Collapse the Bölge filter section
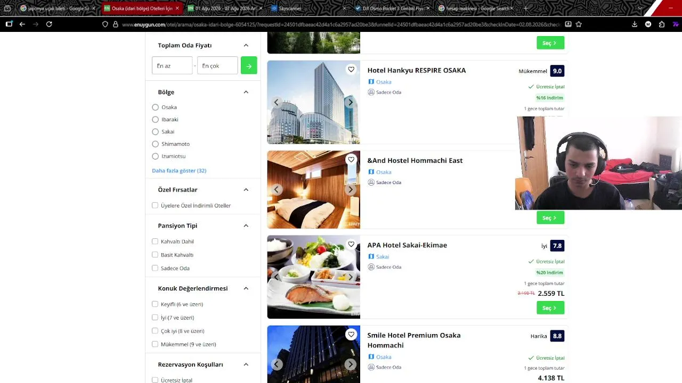The width and height of the screenshot is (682, 383). pos(246,92)
